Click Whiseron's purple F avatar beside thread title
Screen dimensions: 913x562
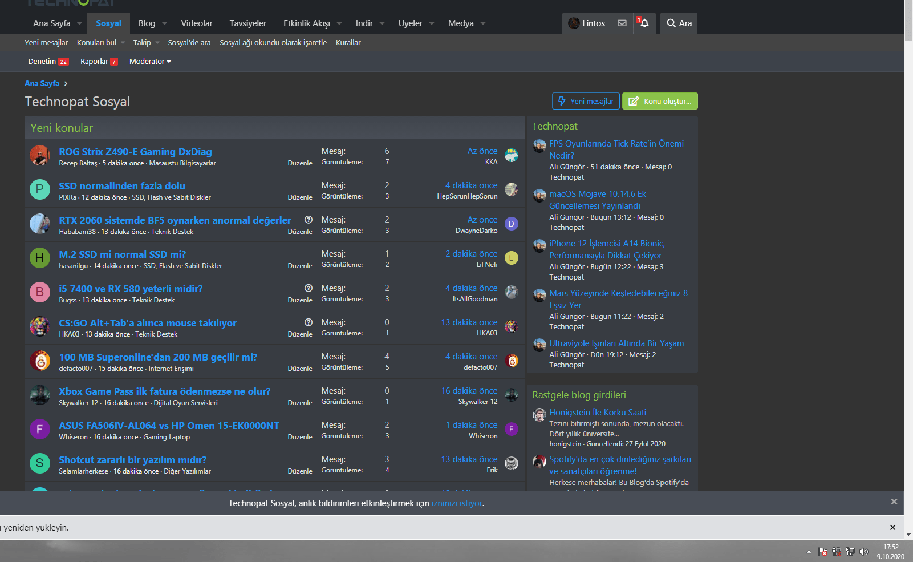pyautogui.click(x=40, y=429)
